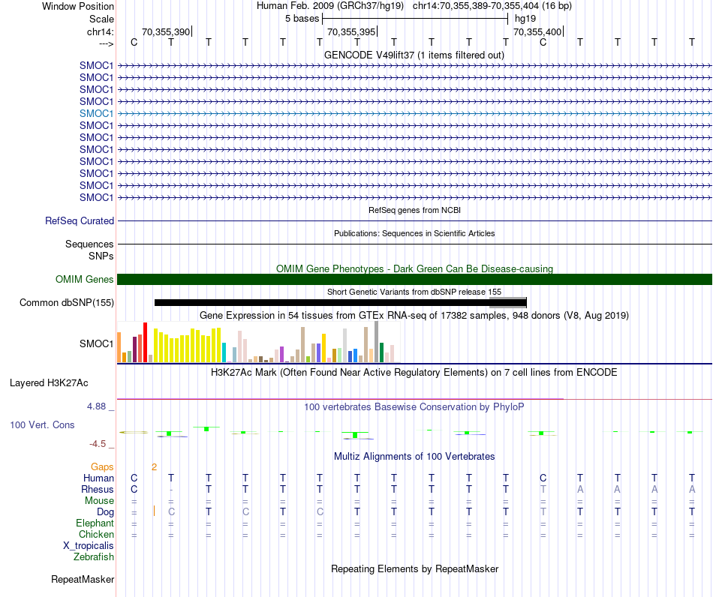713x597 pixels.
Task: Click 'Short Genetic Variants from dbSNP release 155'
Action: click(414, 292)
